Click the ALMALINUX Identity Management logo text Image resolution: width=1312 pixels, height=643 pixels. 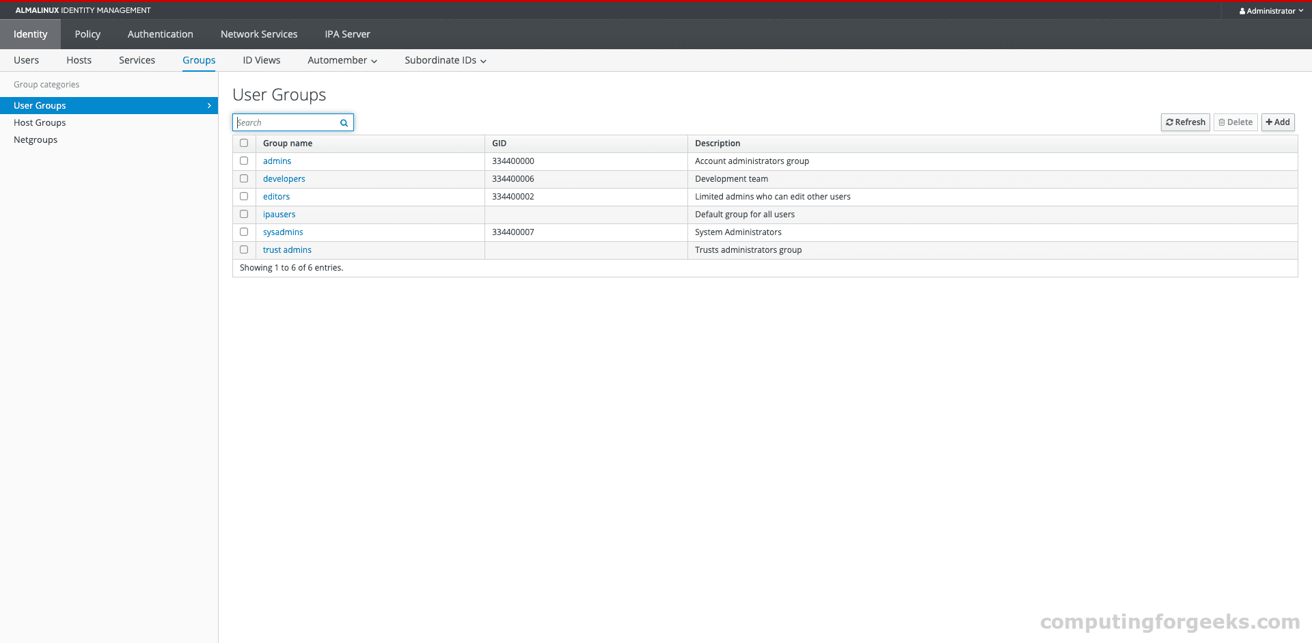[x=82, y=10]
